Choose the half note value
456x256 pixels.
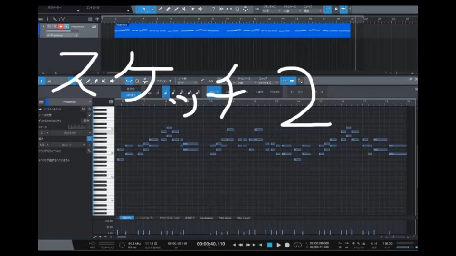click(x=158, y=92)
